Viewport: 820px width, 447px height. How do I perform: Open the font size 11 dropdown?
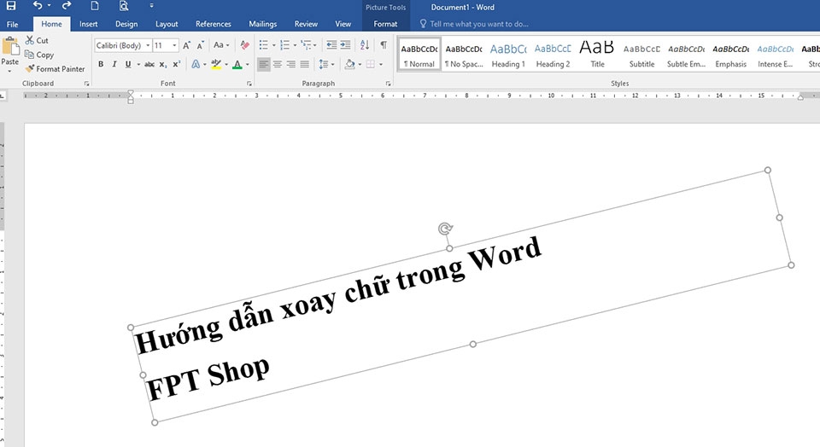174,45
